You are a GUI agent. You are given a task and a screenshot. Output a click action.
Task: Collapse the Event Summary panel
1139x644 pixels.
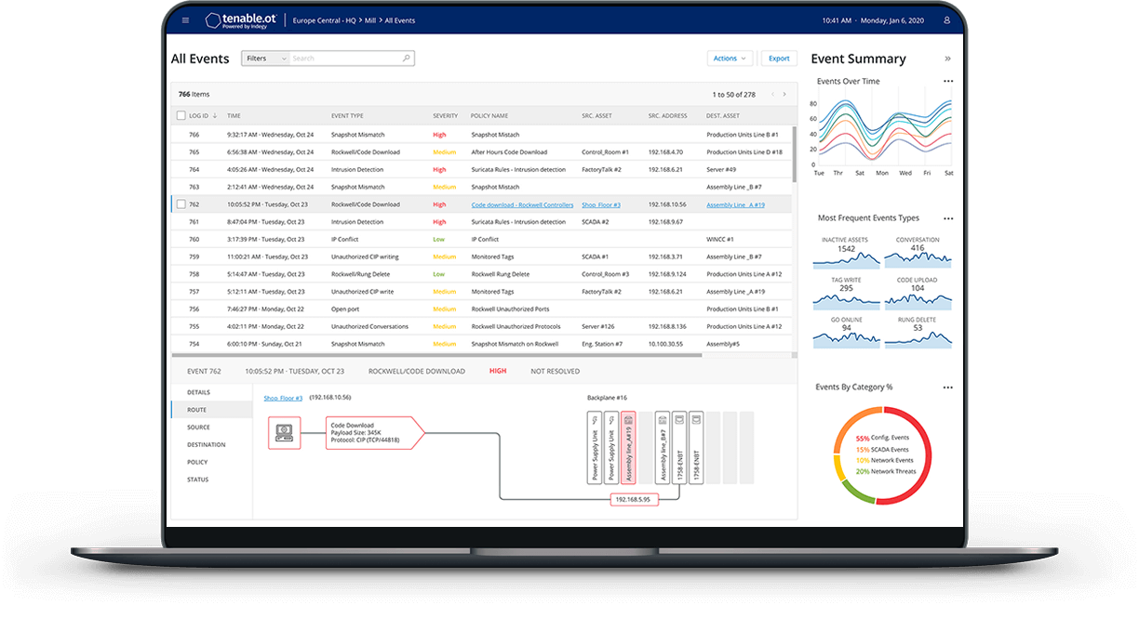coord(947,59)
